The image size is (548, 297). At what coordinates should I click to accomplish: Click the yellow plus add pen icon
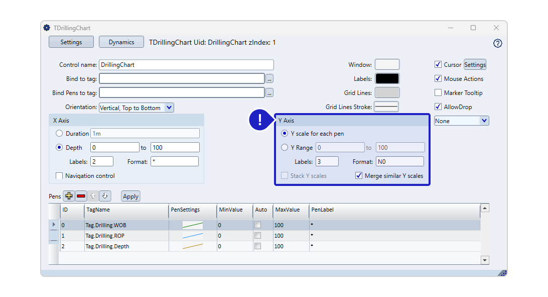pos(69,196)
